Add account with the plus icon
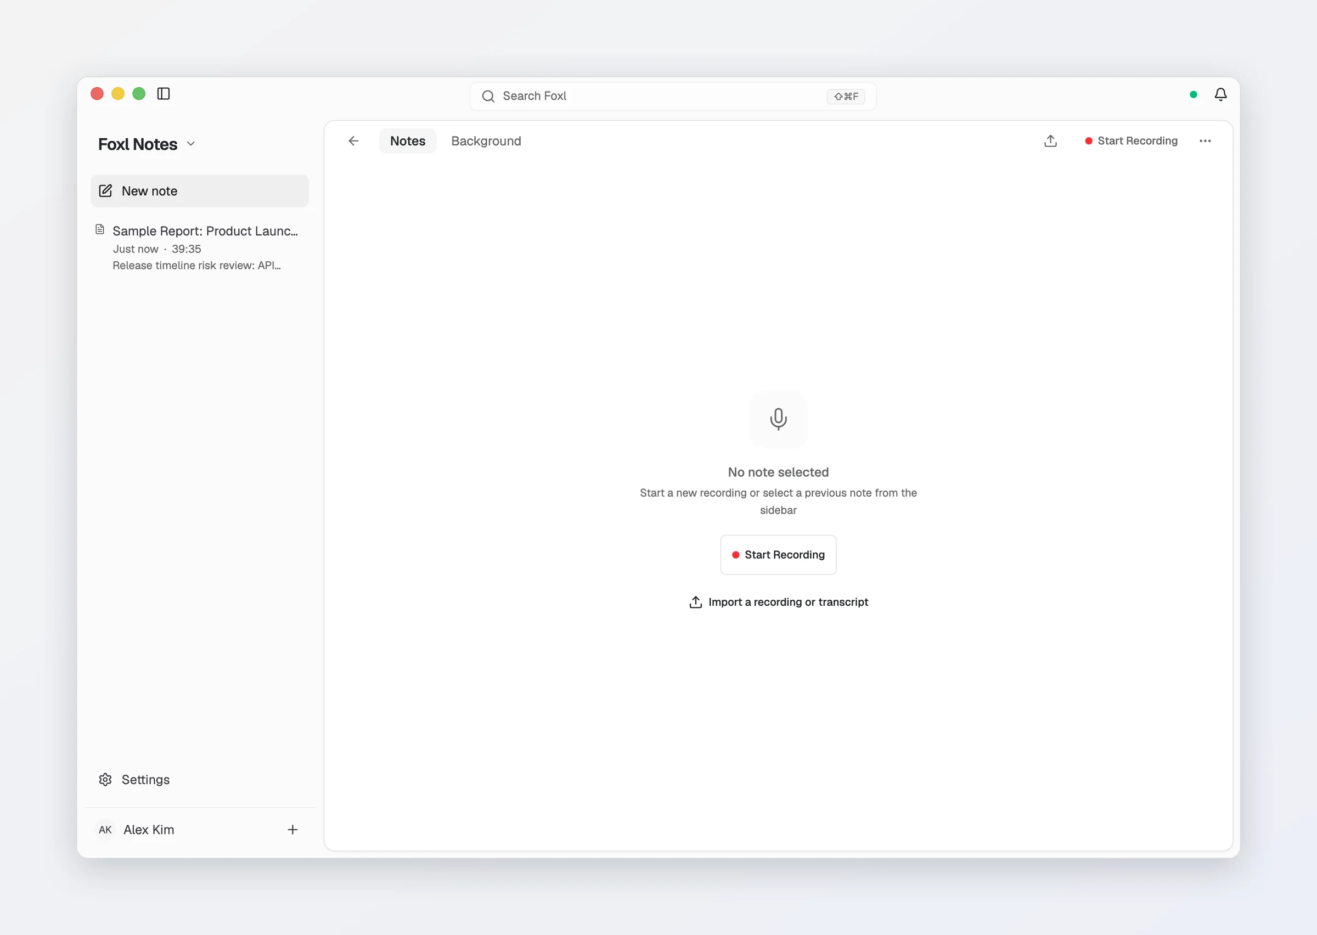This screenshot has width=1317, height=935. click(x=292, y=830)
